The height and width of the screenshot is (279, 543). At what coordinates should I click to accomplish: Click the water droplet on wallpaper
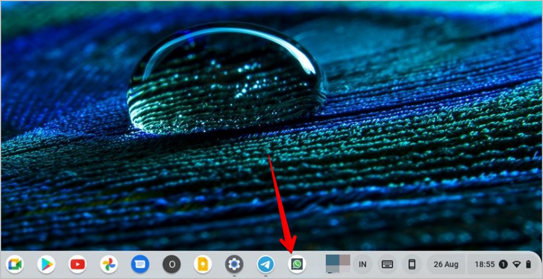227,79
